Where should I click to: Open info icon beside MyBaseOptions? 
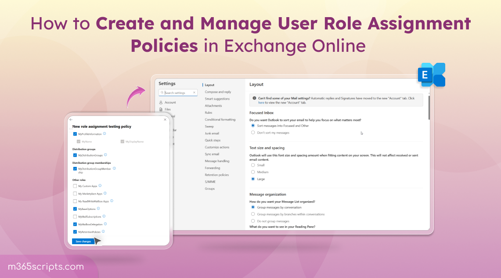pos(98,209)
